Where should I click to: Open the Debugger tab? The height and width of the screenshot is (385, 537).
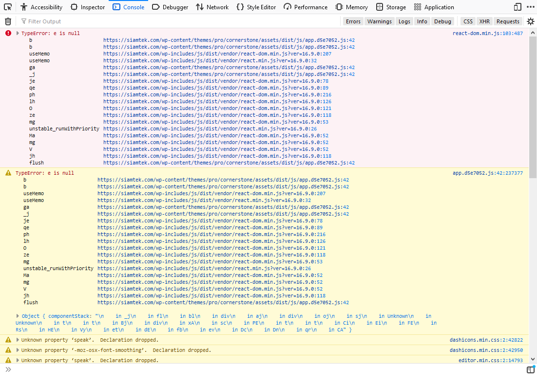pos(170,7)
